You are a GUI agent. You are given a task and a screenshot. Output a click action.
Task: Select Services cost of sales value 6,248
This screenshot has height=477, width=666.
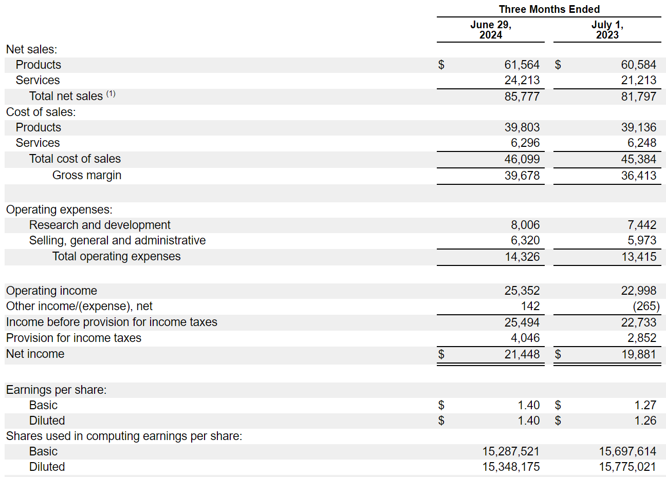coord(642,143)
